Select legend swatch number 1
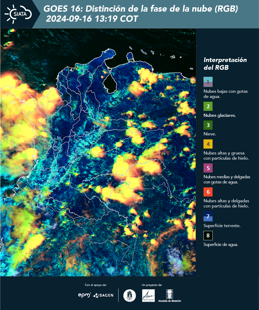 (208, 82)
